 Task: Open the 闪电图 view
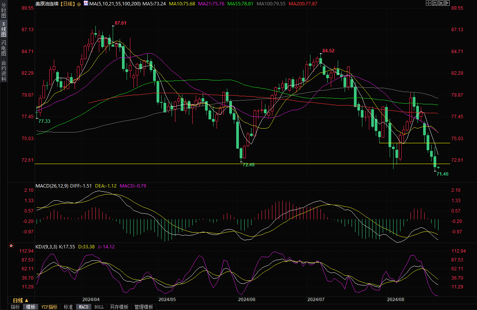[x=3, y=48]
